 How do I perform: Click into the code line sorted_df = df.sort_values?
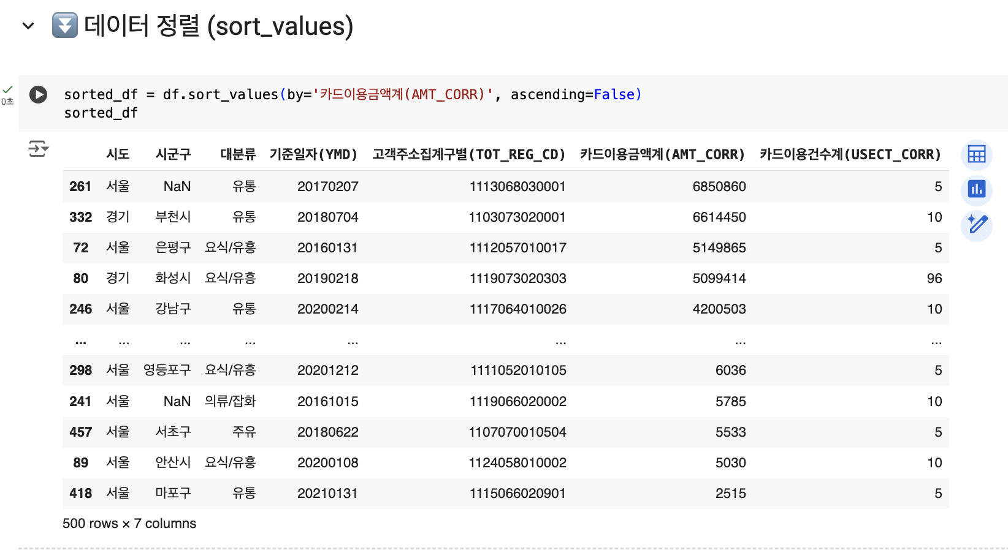[353, 94]
